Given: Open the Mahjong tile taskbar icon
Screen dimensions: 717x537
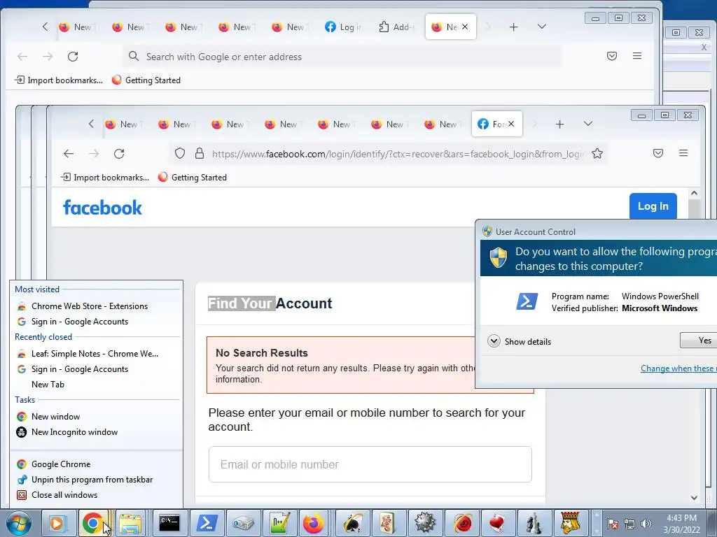Looking at the screenshot, I should point(388,523).
